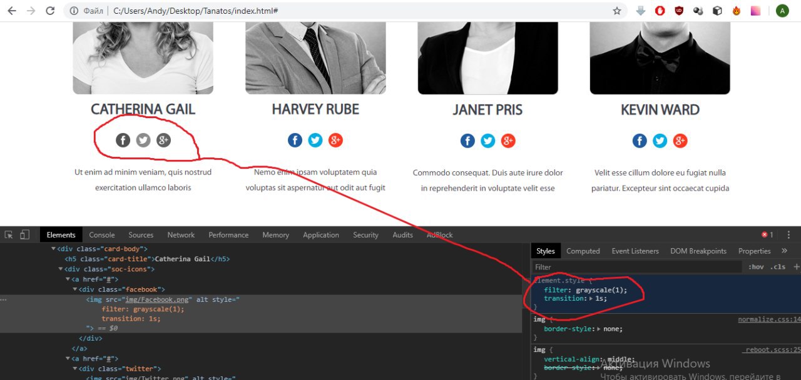Open the DOM Breakpoints pane
801x380 pixels.
click(698, 251)
